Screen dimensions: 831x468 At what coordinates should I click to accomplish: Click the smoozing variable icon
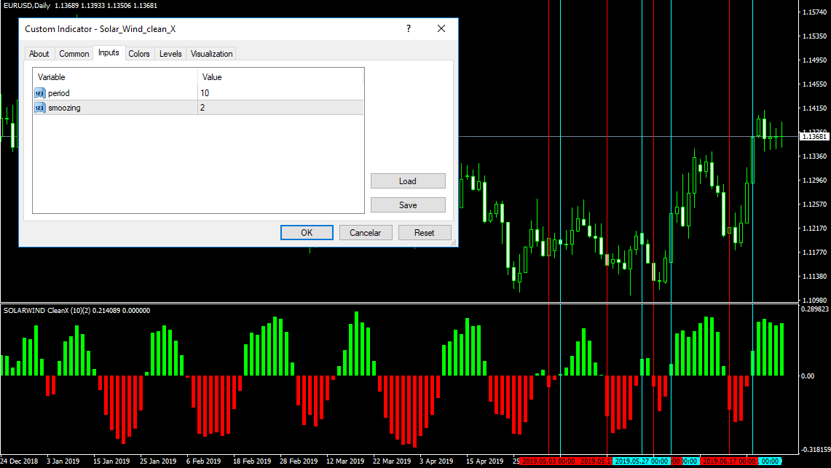pos(40,108)
